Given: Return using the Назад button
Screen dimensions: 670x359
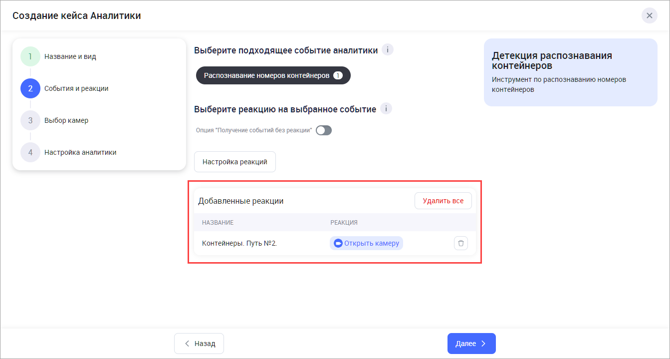Looking at the screenshot, I should [199, 344].
